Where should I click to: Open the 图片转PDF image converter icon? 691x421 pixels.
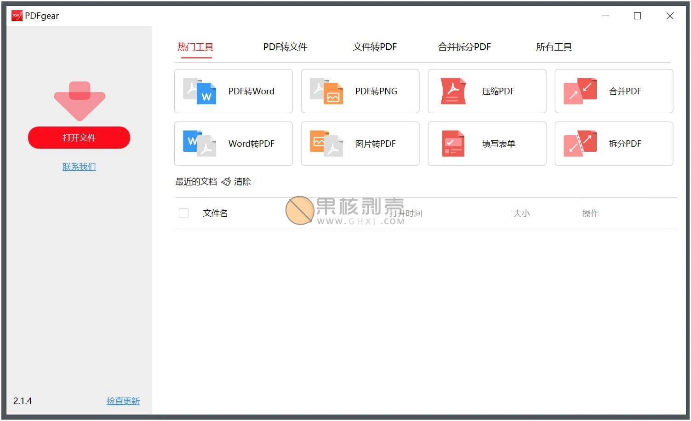pyautogui.click(x=326, y=144)
